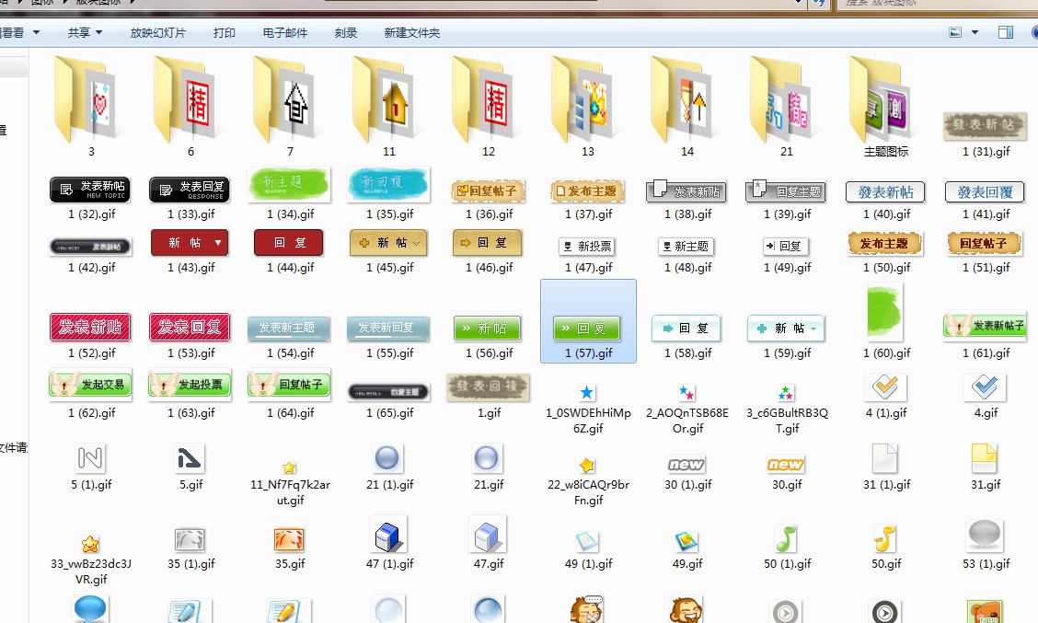
Task: Select the 53 (1).gif gray speech bubble
Action: [985, 536]
